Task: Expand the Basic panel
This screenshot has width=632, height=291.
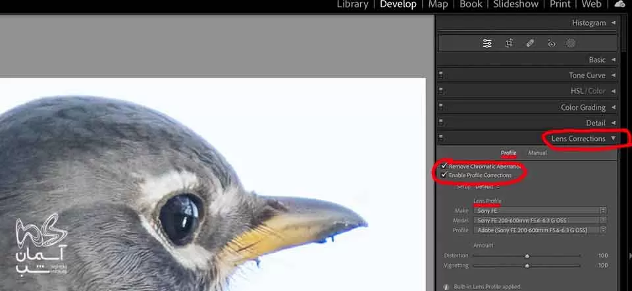Action: 613,60
